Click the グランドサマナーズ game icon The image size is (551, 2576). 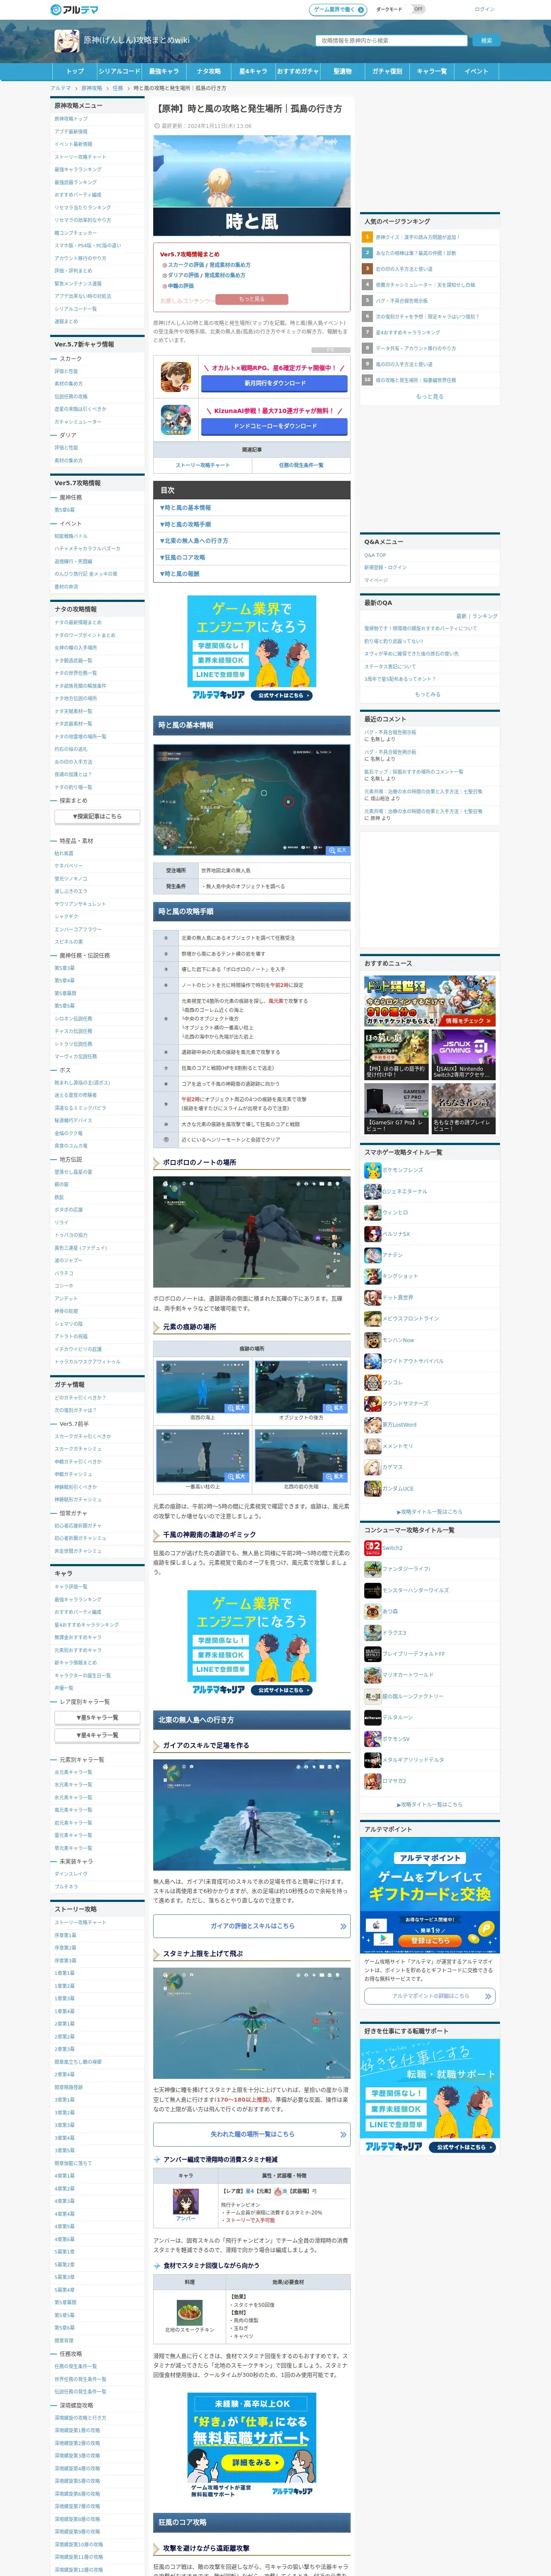click(372, 1403)
